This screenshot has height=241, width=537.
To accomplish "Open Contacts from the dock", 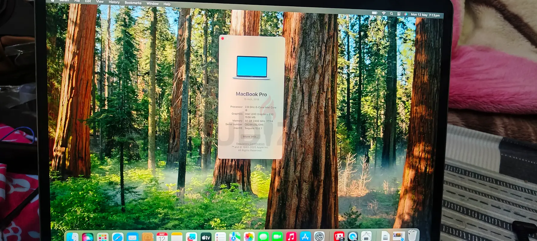I will pyautogui.click(x=147, y=237).
